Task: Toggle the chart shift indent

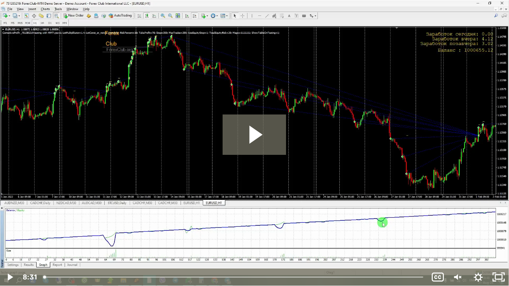Action: [x=195, y=16]
